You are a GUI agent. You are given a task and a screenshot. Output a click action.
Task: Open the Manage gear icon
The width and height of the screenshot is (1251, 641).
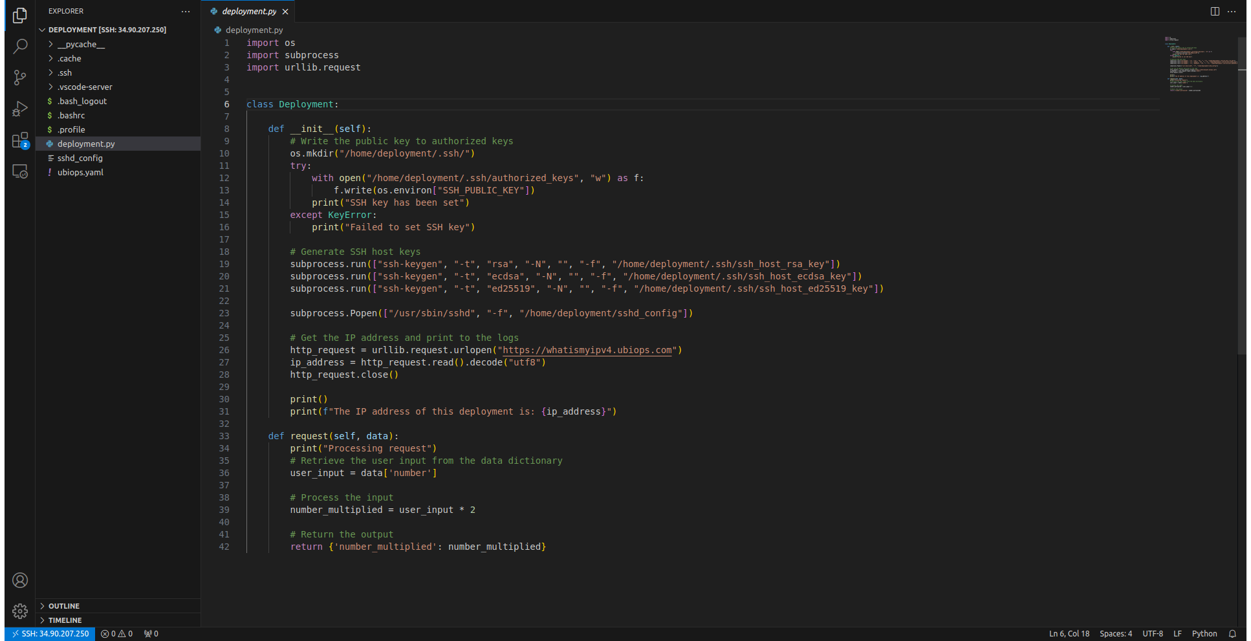coord(20,611)
